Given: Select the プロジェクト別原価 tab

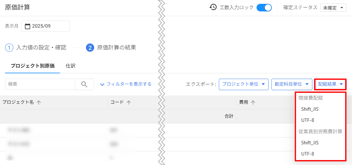Looking at the screenshot, I should [x=32, y=66].
